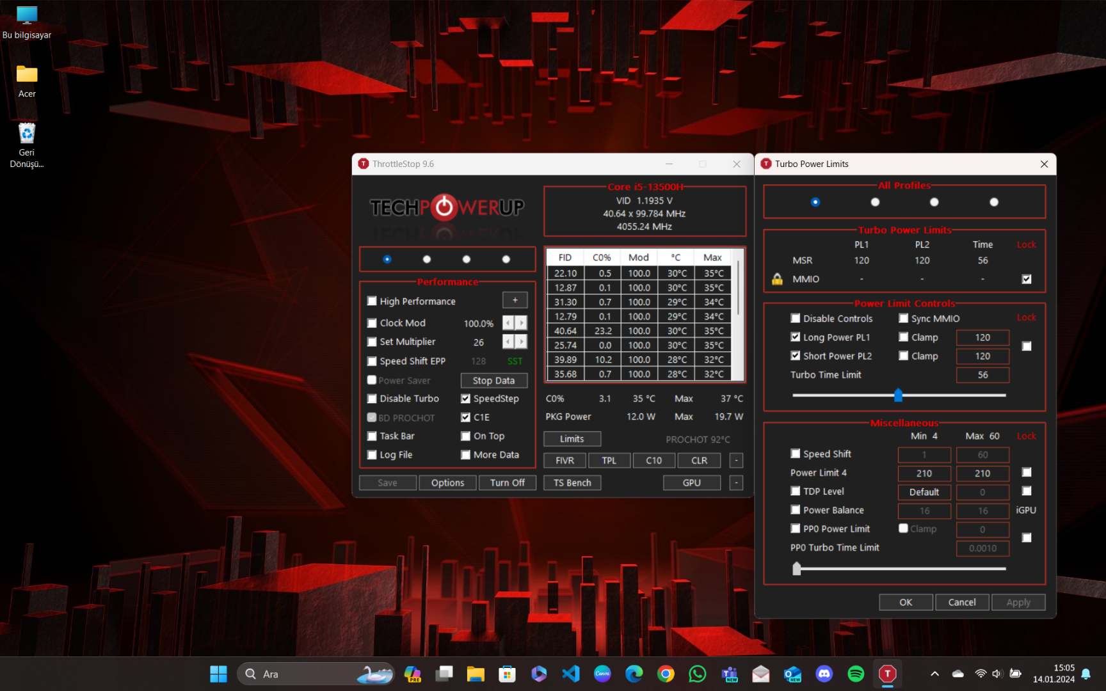
Task: Open Microsoft Edge browser
Action: coord(634,674)
